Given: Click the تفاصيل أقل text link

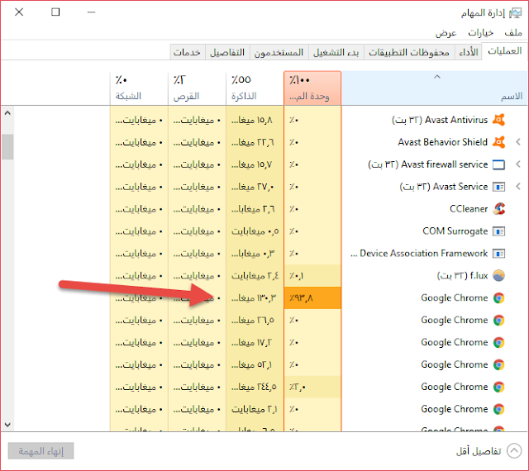Looking at the screenshot, I should coord(479,451).
